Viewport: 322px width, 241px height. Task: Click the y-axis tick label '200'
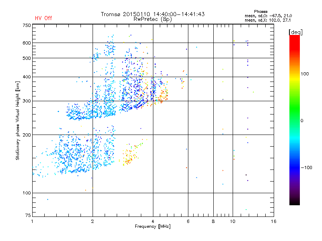click(27, 135)
